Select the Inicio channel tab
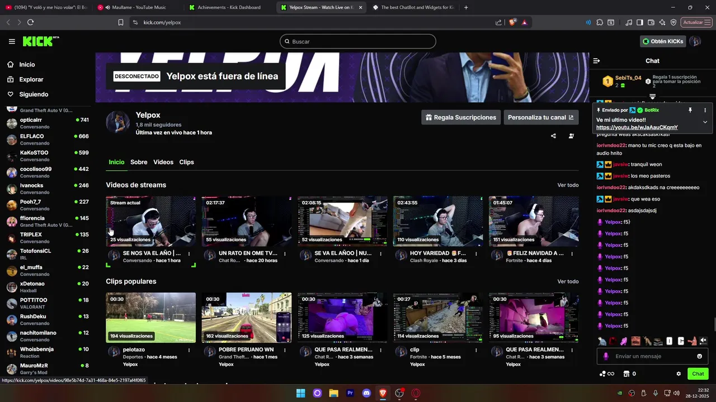The height and width of the screenshot is (402, 716). coord(116,162)
